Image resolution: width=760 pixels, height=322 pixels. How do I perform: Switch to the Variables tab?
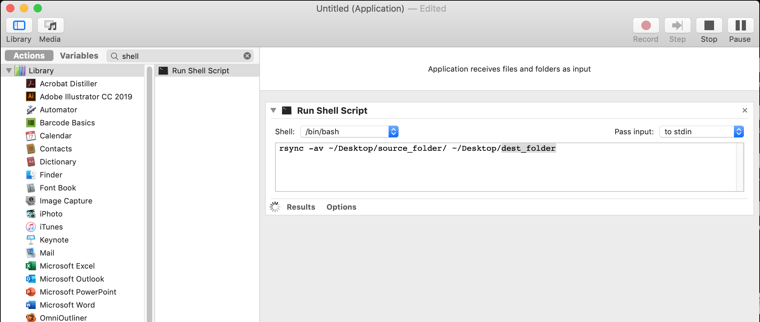click(x=79, y=55)
